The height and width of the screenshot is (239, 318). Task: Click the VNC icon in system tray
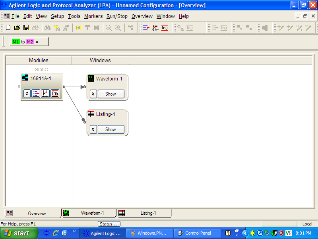[x=289, y=233]
